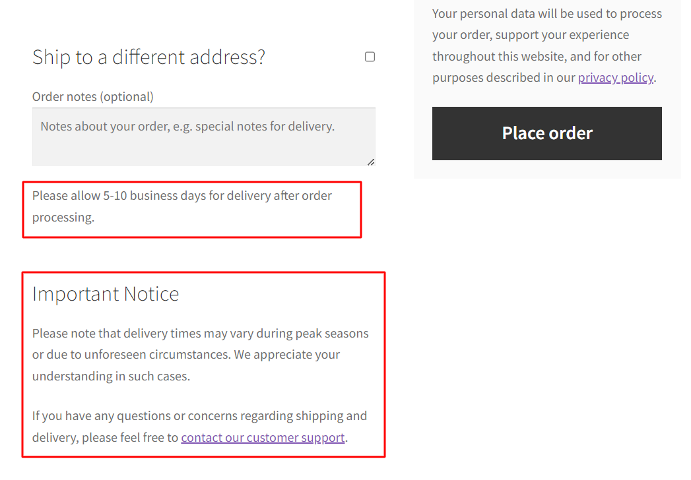Submit the order via Place order

point(546,133)
